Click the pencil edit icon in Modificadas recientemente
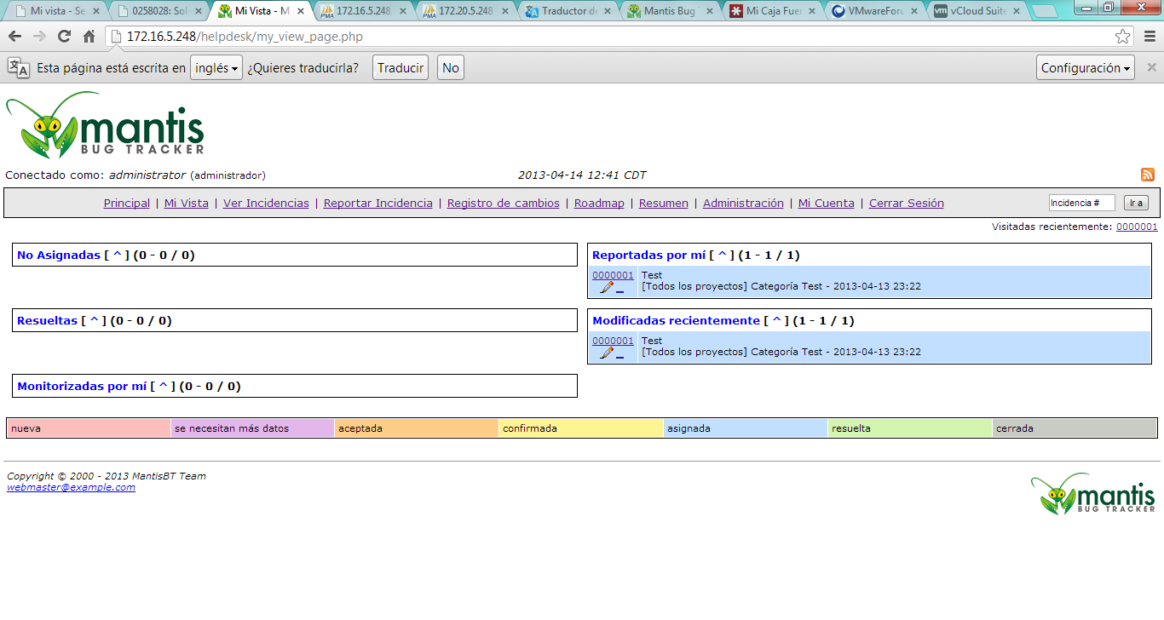The height and width of the screenshot is (620, 1164). (x=607, y=353)
